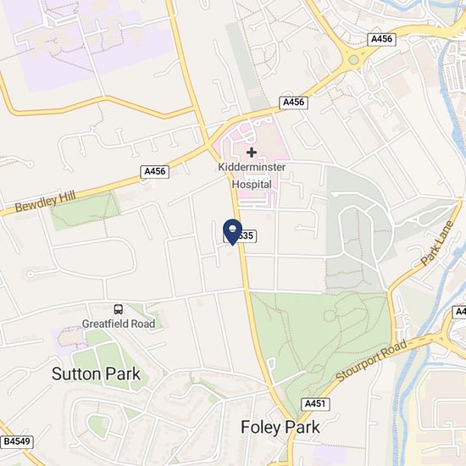Screen dimensions: 466x466
Task: Click the Foley Park area label
Action: pos(280,427)
